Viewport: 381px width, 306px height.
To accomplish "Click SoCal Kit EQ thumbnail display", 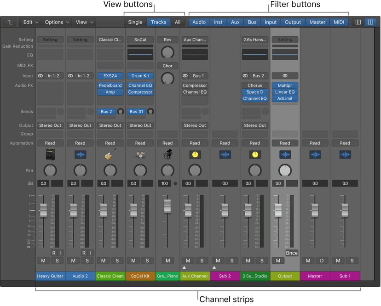I will click(140, 54).
